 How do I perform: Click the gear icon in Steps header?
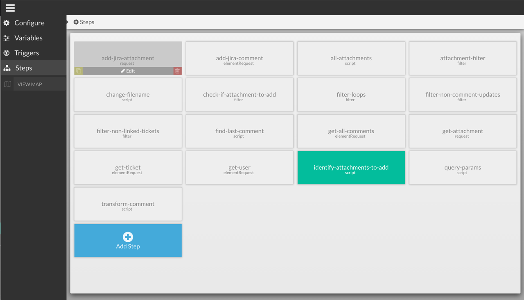(76, 22)
